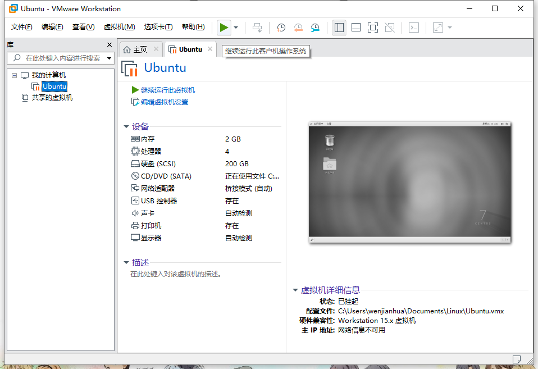Viewport: 538px width, 369px height.
Task: Click the 内存 memory device row
Action: pos(205,139)
